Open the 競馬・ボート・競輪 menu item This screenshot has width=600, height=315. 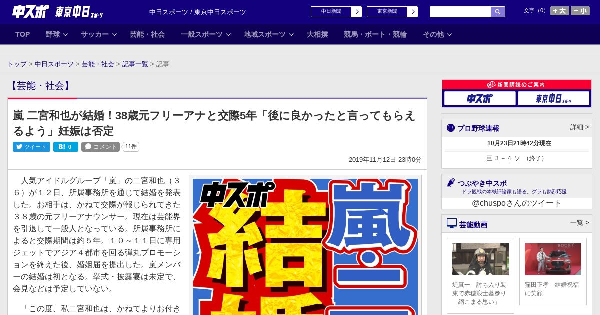pos(375,34)
